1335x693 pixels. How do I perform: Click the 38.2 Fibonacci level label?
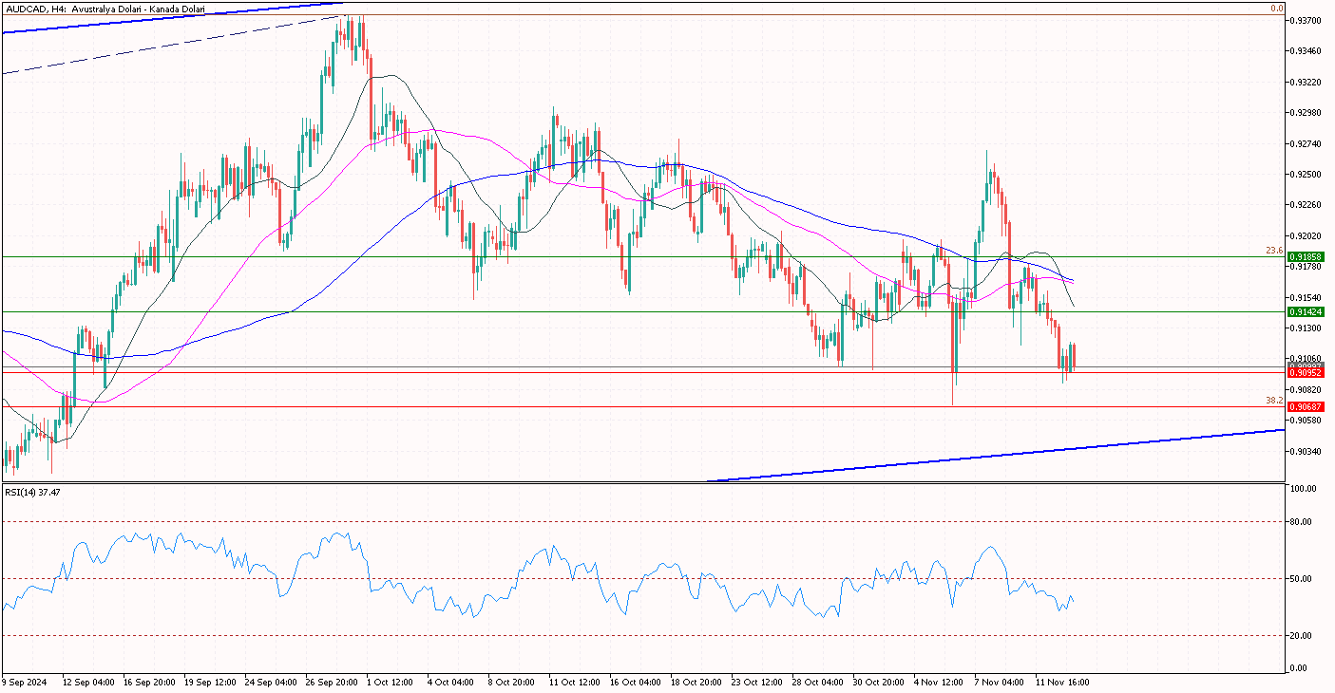click(1275, 401)
